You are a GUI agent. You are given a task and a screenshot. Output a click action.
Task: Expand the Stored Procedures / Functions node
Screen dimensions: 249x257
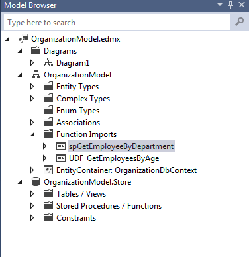pos(32,206)
